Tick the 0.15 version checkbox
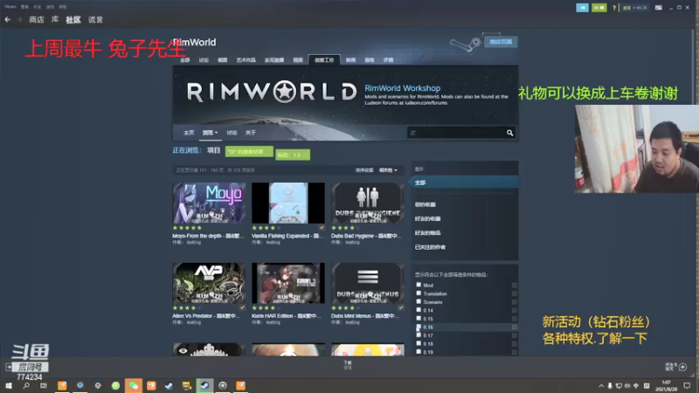 coord(419,318)
